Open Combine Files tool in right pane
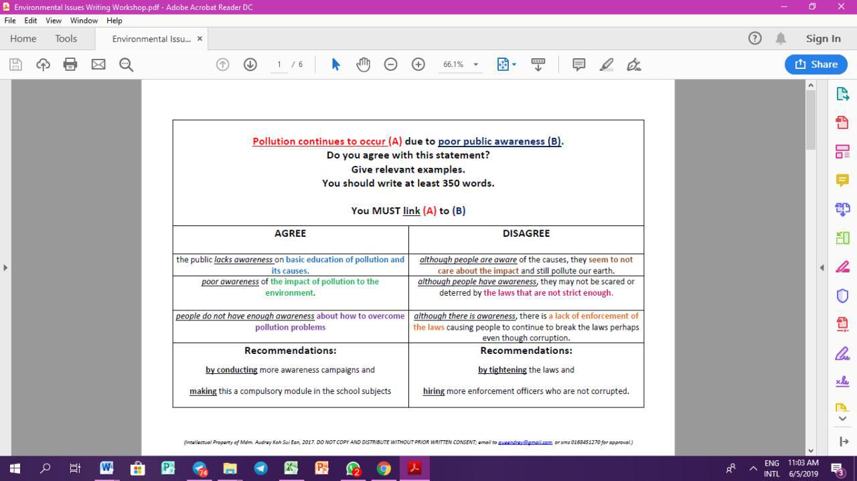857x481 pixels. [x=842, y=209]
